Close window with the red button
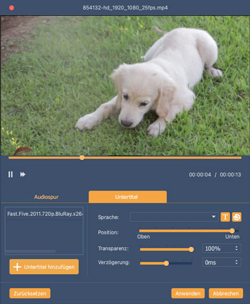Viewport: 250px width, 304px height. [11, 8]
